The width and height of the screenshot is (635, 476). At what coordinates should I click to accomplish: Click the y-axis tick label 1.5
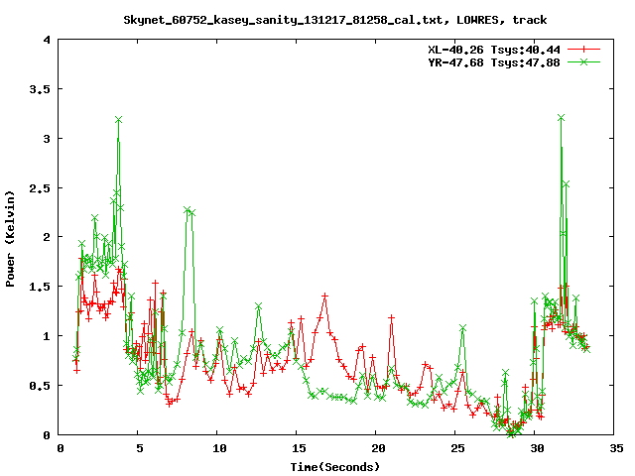pyautogui.click(x=40, y=287)
